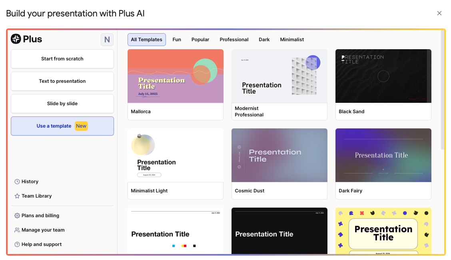
Task: Select the Modernist Professional template thumbnail
Action: [x=279, y=76]
